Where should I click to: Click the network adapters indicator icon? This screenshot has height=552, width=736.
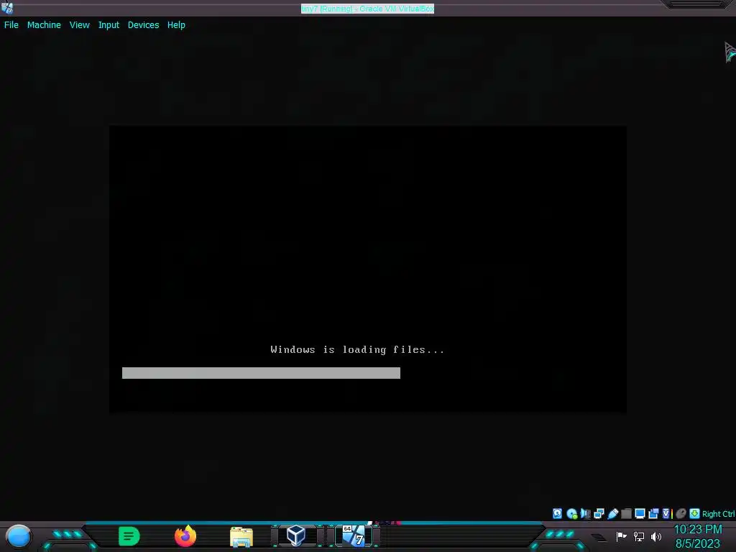pos(599,513)
